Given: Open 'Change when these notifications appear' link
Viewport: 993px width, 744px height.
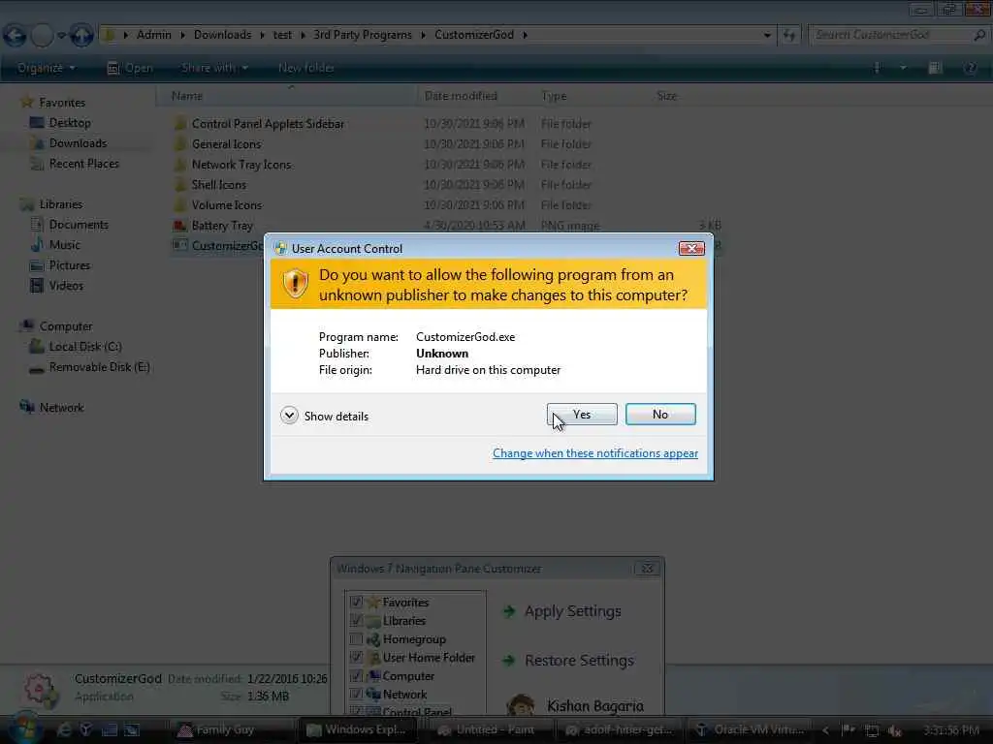Looking at the screenshot, I should pos(595,453).
